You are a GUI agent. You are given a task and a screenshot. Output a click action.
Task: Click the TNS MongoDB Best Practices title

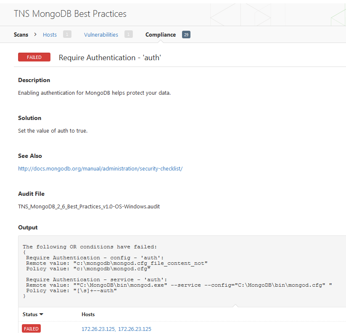click(70, 14)
